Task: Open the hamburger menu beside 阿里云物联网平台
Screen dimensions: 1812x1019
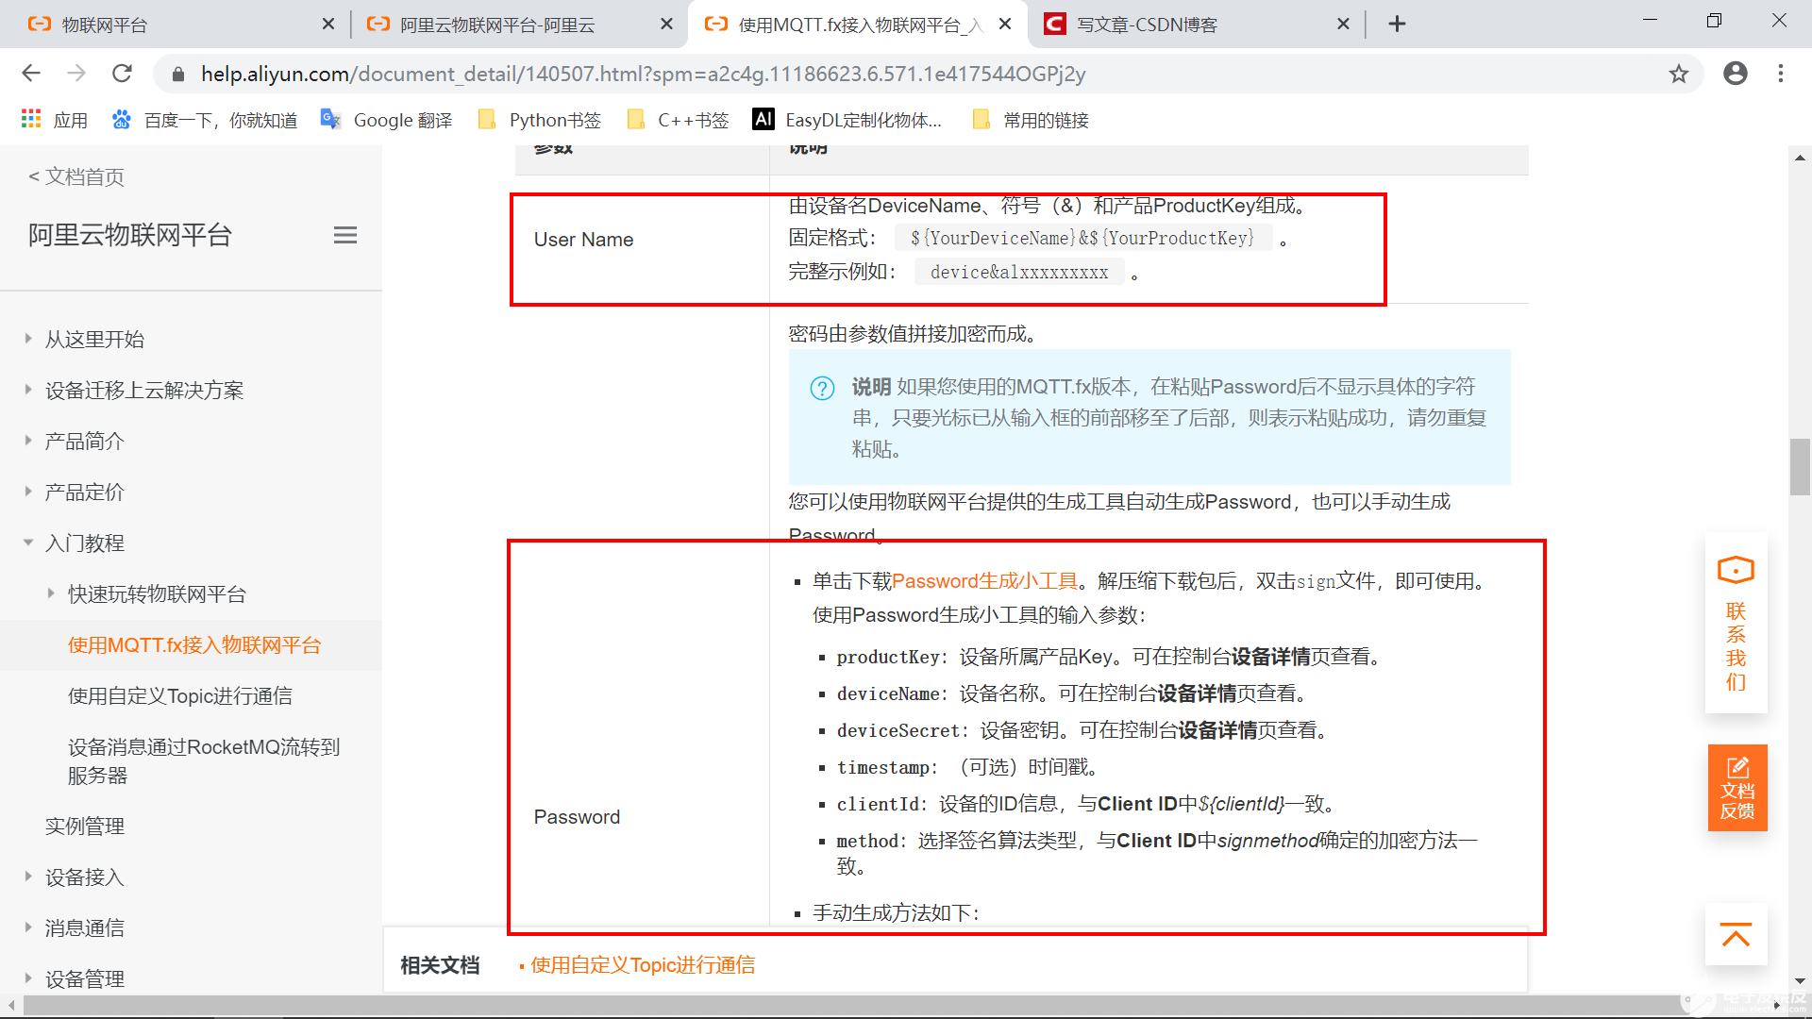Action: 345,235
